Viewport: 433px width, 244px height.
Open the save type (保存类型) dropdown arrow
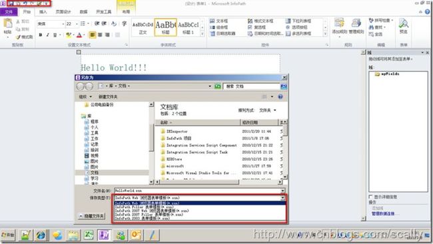point(282,198)
